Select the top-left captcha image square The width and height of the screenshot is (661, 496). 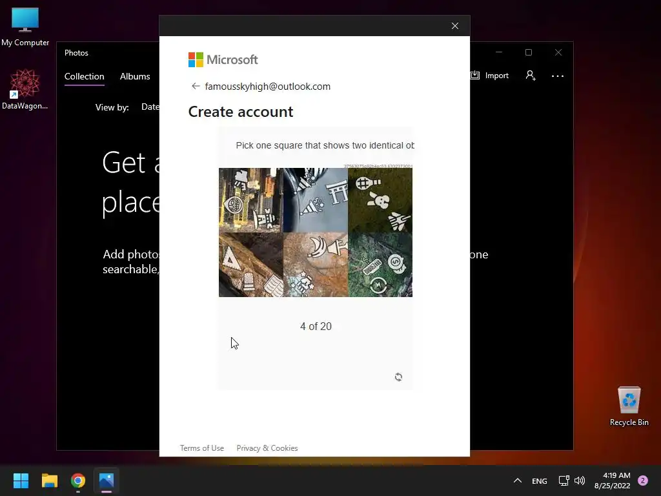pyautogui.click(x=251, y=200)
